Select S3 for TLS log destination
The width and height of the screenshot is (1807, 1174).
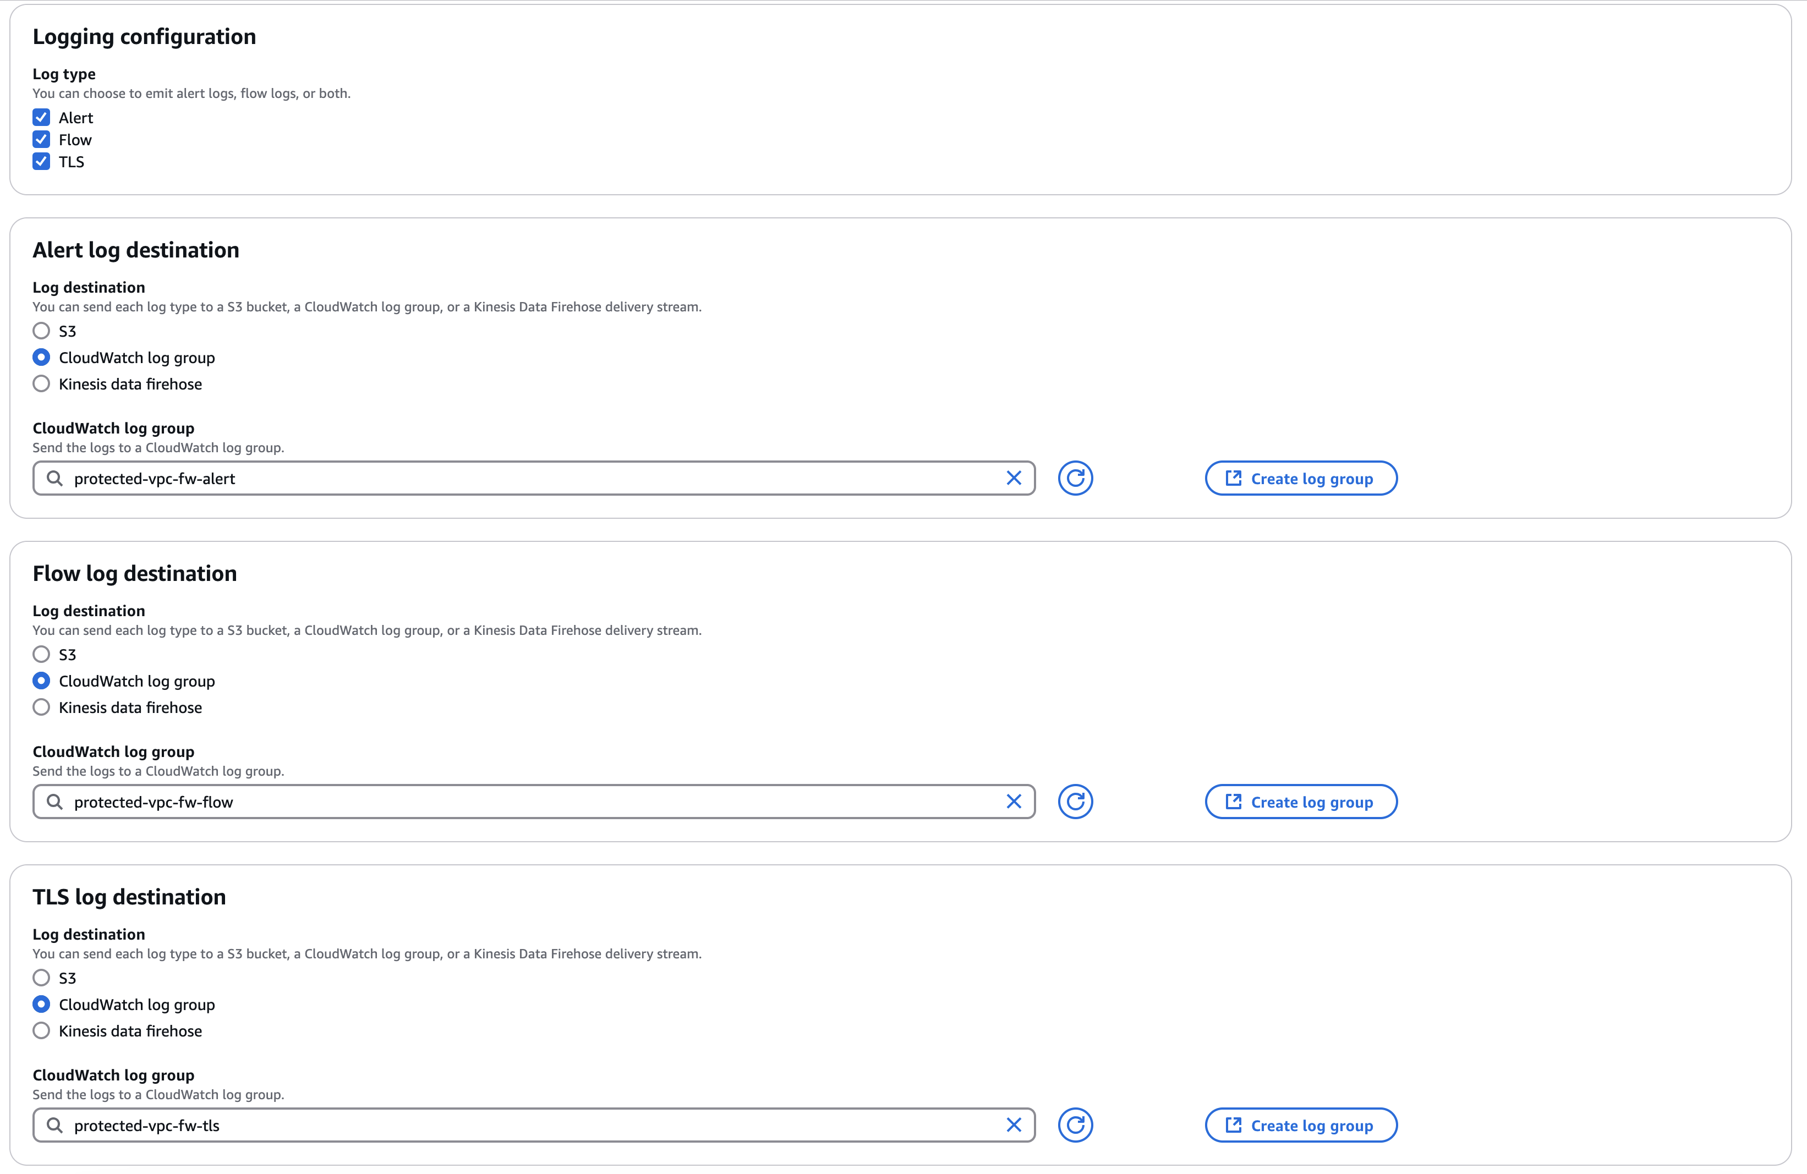42,978
